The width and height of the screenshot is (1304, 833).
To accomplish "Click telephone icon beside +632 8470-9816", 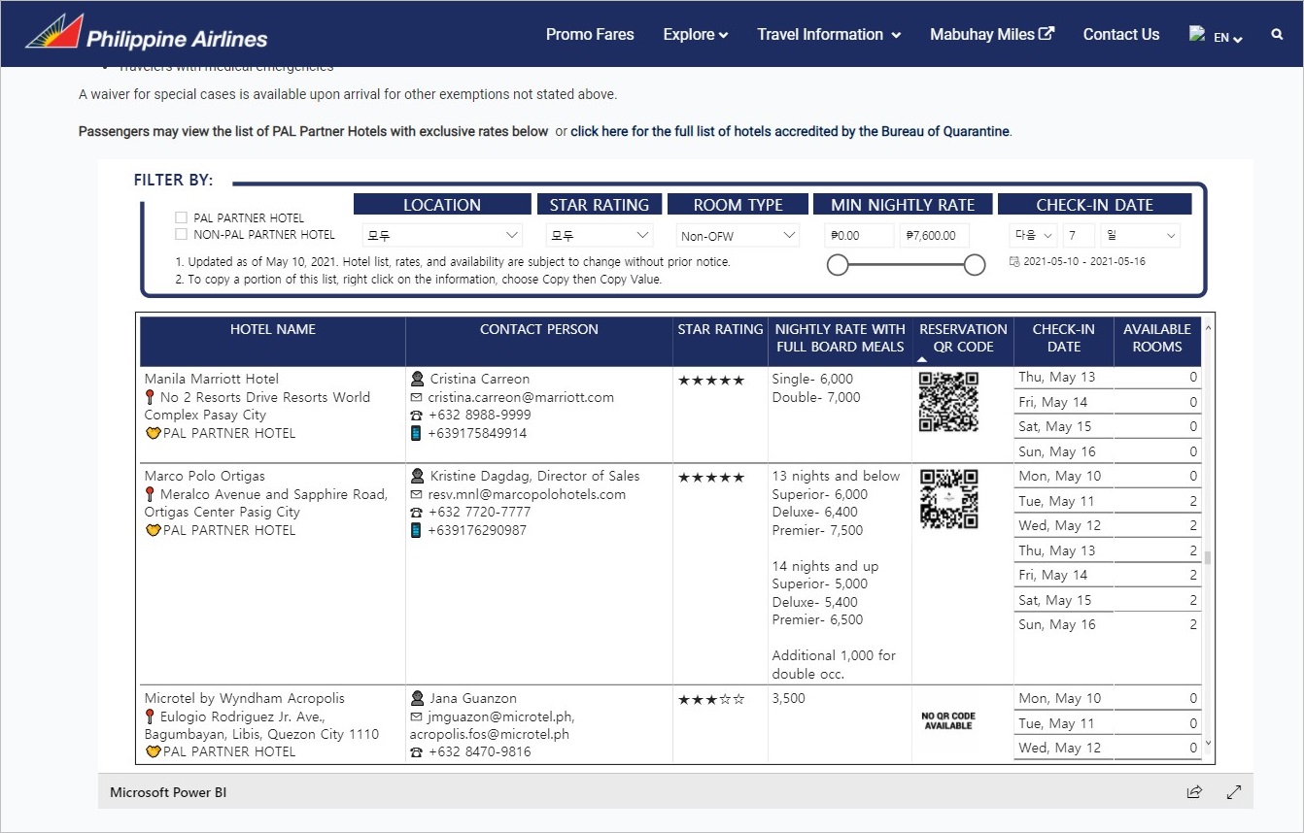I will coord(416,751).
